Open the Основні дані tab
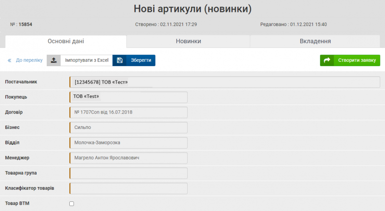The image size is (385, 211). coord(66,41)
